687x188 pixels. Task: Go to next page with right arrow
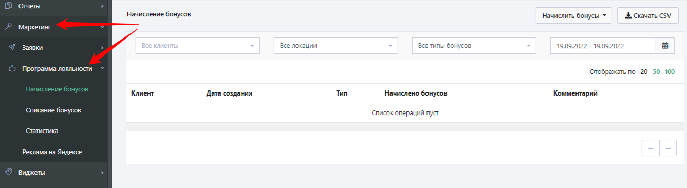click(668, 148)
